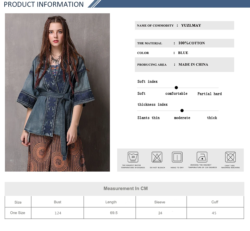This screenshot has width=250, height=231.
Task: Click the thickness index slider dot
Action: [x=182, y=111]
